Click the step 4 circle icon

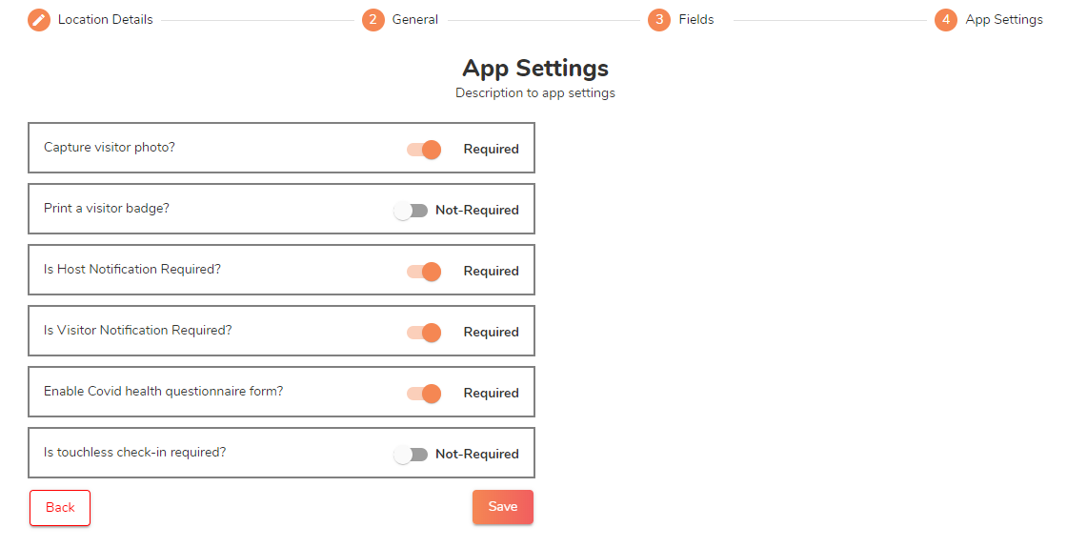click(946, 20)
